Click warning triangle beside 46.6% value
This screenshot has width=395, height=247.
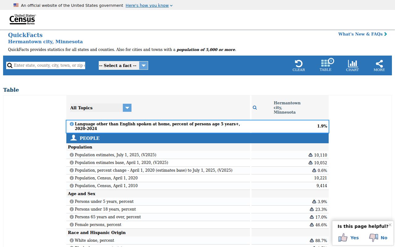(312, 225)
